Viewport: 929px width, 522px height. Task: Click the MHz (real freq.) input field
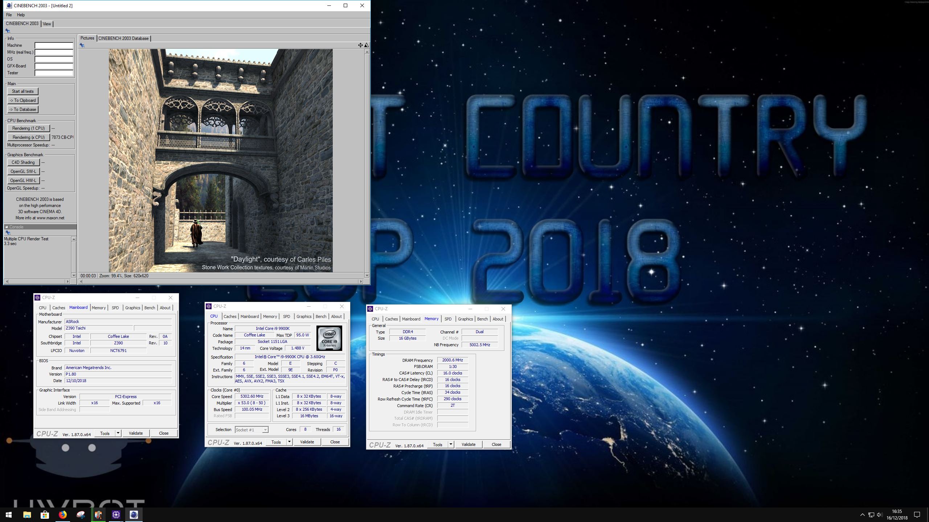(x=54, y=52)
